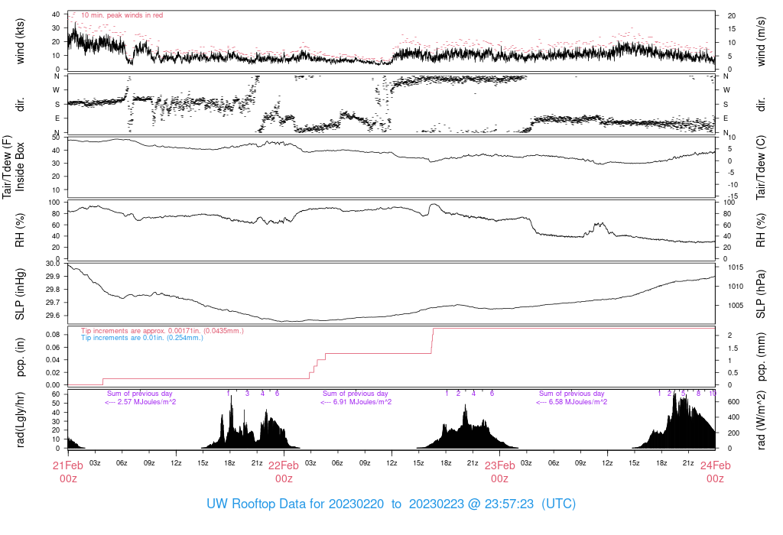
Task: Select the "0.02" precipitation tick value
Action: [x=53, y=372]
